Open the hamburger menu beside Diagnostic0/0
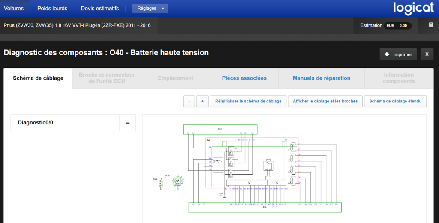 pyautogui.click(x=128, y=122)
